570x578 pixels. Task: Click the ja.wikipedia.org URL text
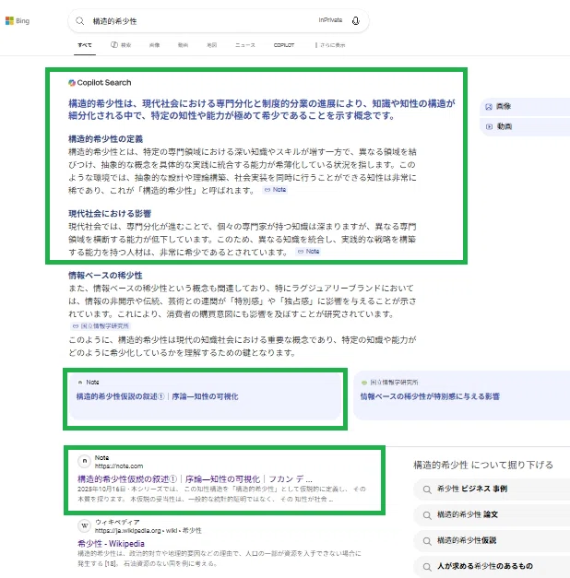tap(148, 531)
